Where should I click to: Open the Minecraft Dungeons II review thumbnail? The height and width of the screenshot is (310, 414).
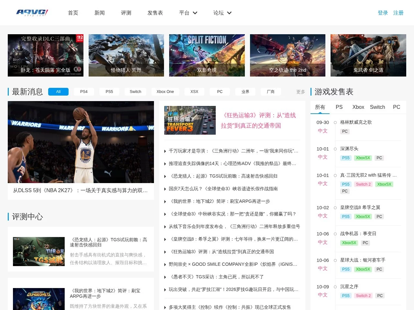coord(39,299)
